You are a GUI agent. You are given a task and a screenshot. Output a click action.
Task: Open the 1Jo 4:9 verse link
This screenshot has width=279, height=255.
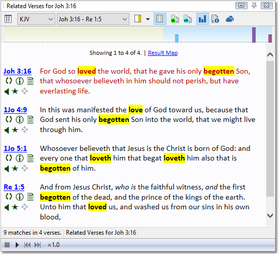click(15, 110)
